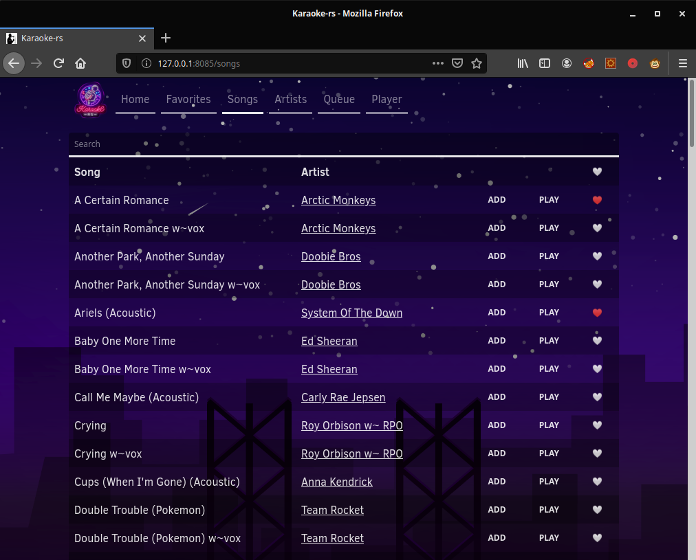
Task: Save page to Pocket
Action: (x=457, y=63)
